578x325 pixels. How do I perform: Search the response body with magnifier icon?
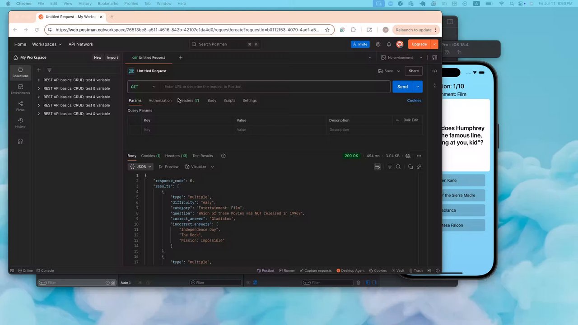tap(398, 167)
